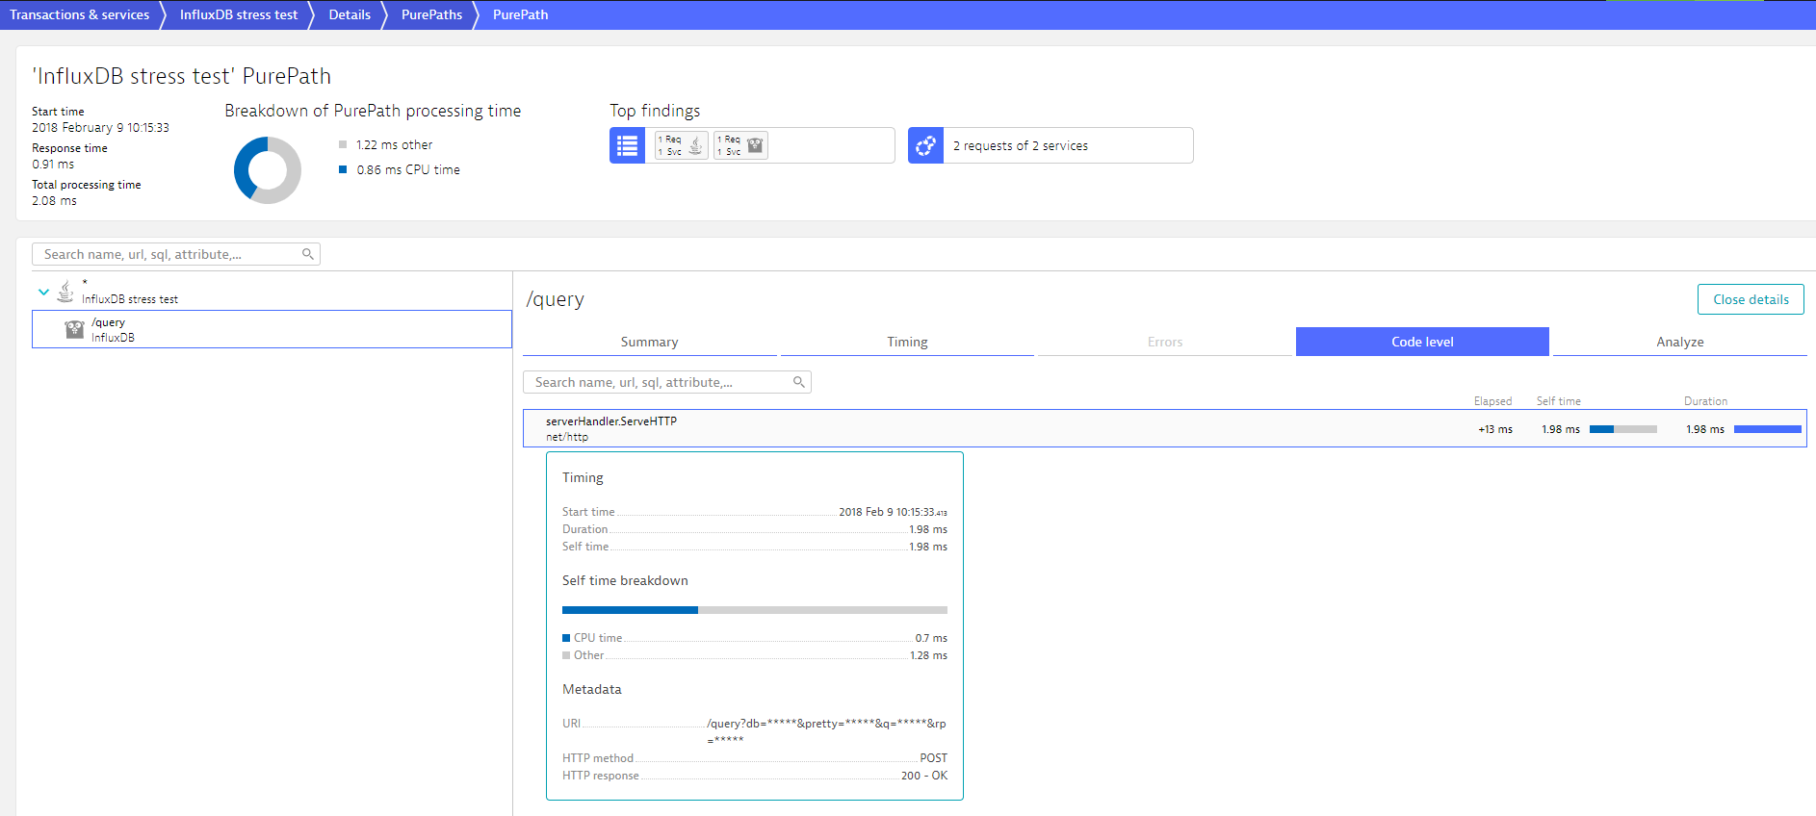Screen dimensions: 1816x816
Task: Click the HTTP method POST value
Action: click(933, 758)
